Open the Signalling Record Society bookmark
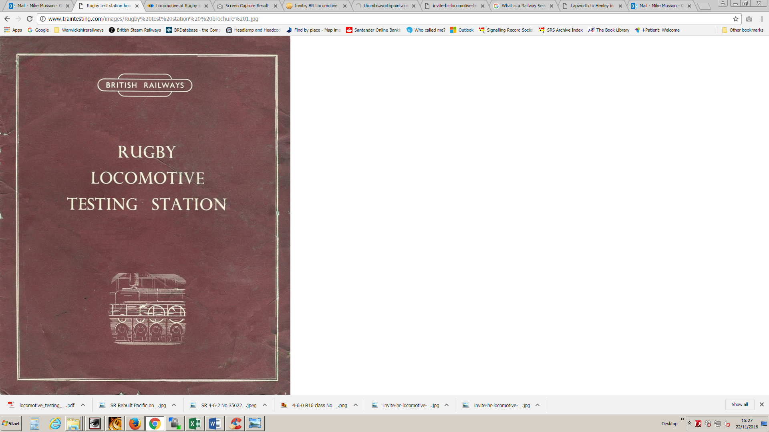The image size is (769, 432). coord(506,30)
